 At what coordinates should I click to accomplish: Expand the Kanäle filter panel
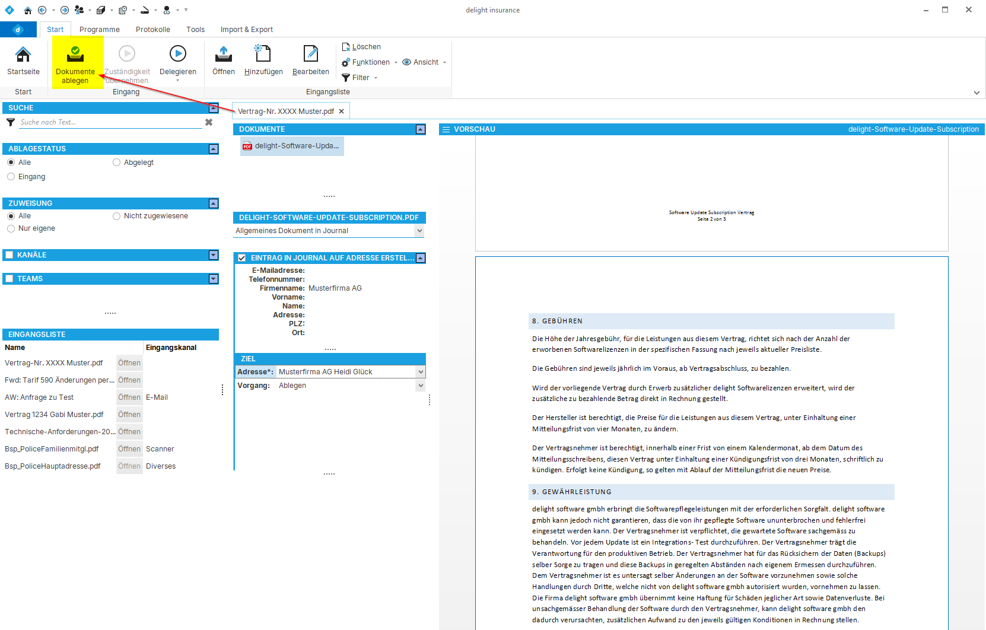[x=214, y=255]
